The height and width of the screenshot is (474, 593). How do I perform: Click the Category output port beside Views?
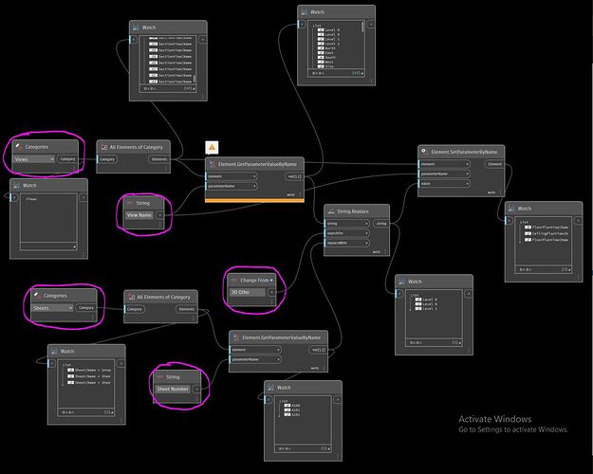[x=67, y=159]
